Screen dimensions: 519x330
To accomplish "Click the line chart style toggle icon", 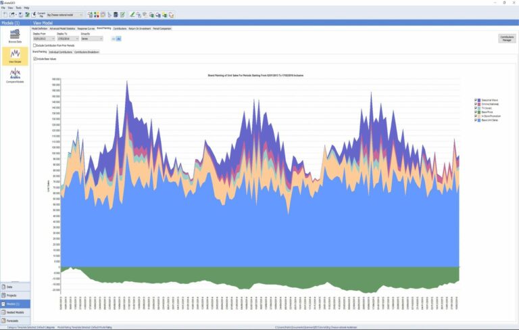I will (114, 39).
